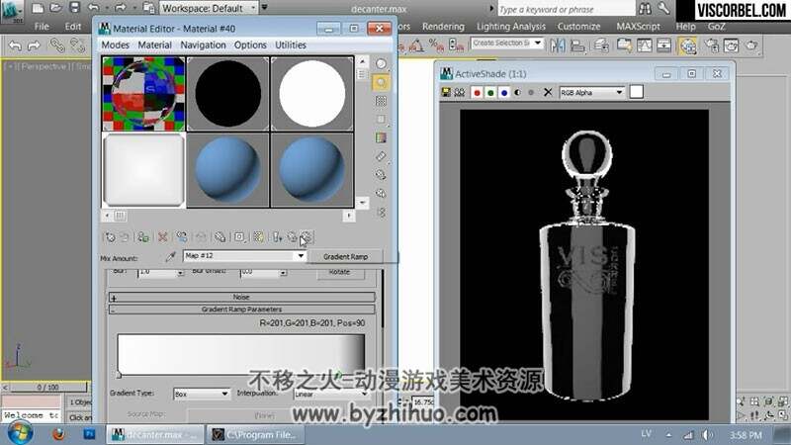Image resolution: width=791 pixels, height=445 pixels.
Task: Open Material menu in Material Editor
Action: point(155,44)
